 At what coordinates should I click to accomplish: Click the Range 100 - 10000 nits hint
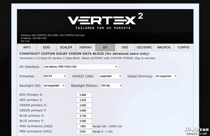tap(107, 126)
